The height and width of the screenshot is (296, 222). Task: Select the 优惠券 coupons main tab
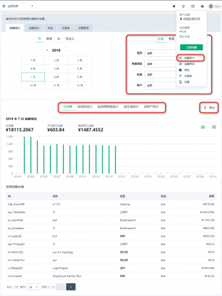coord(66,28)
